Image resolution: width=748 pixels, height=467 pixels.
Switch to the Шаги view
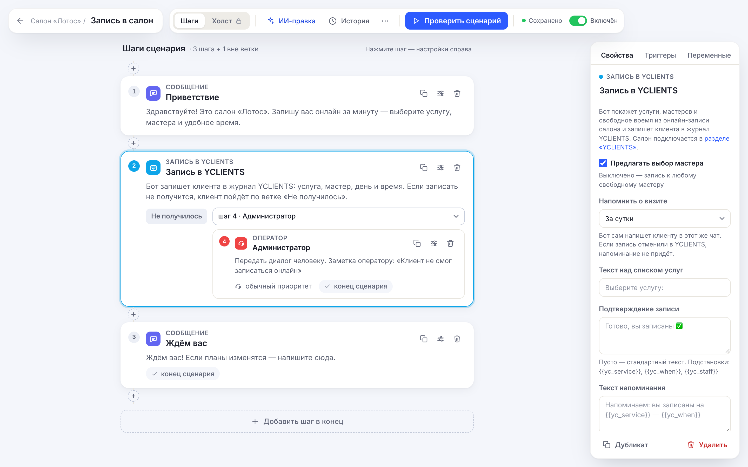pos(189,21)
